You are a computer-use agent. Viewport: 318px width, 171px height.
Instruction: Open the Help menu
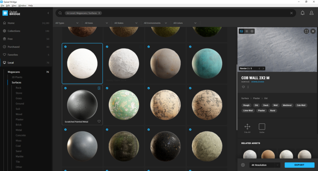(x=30, y=6)
